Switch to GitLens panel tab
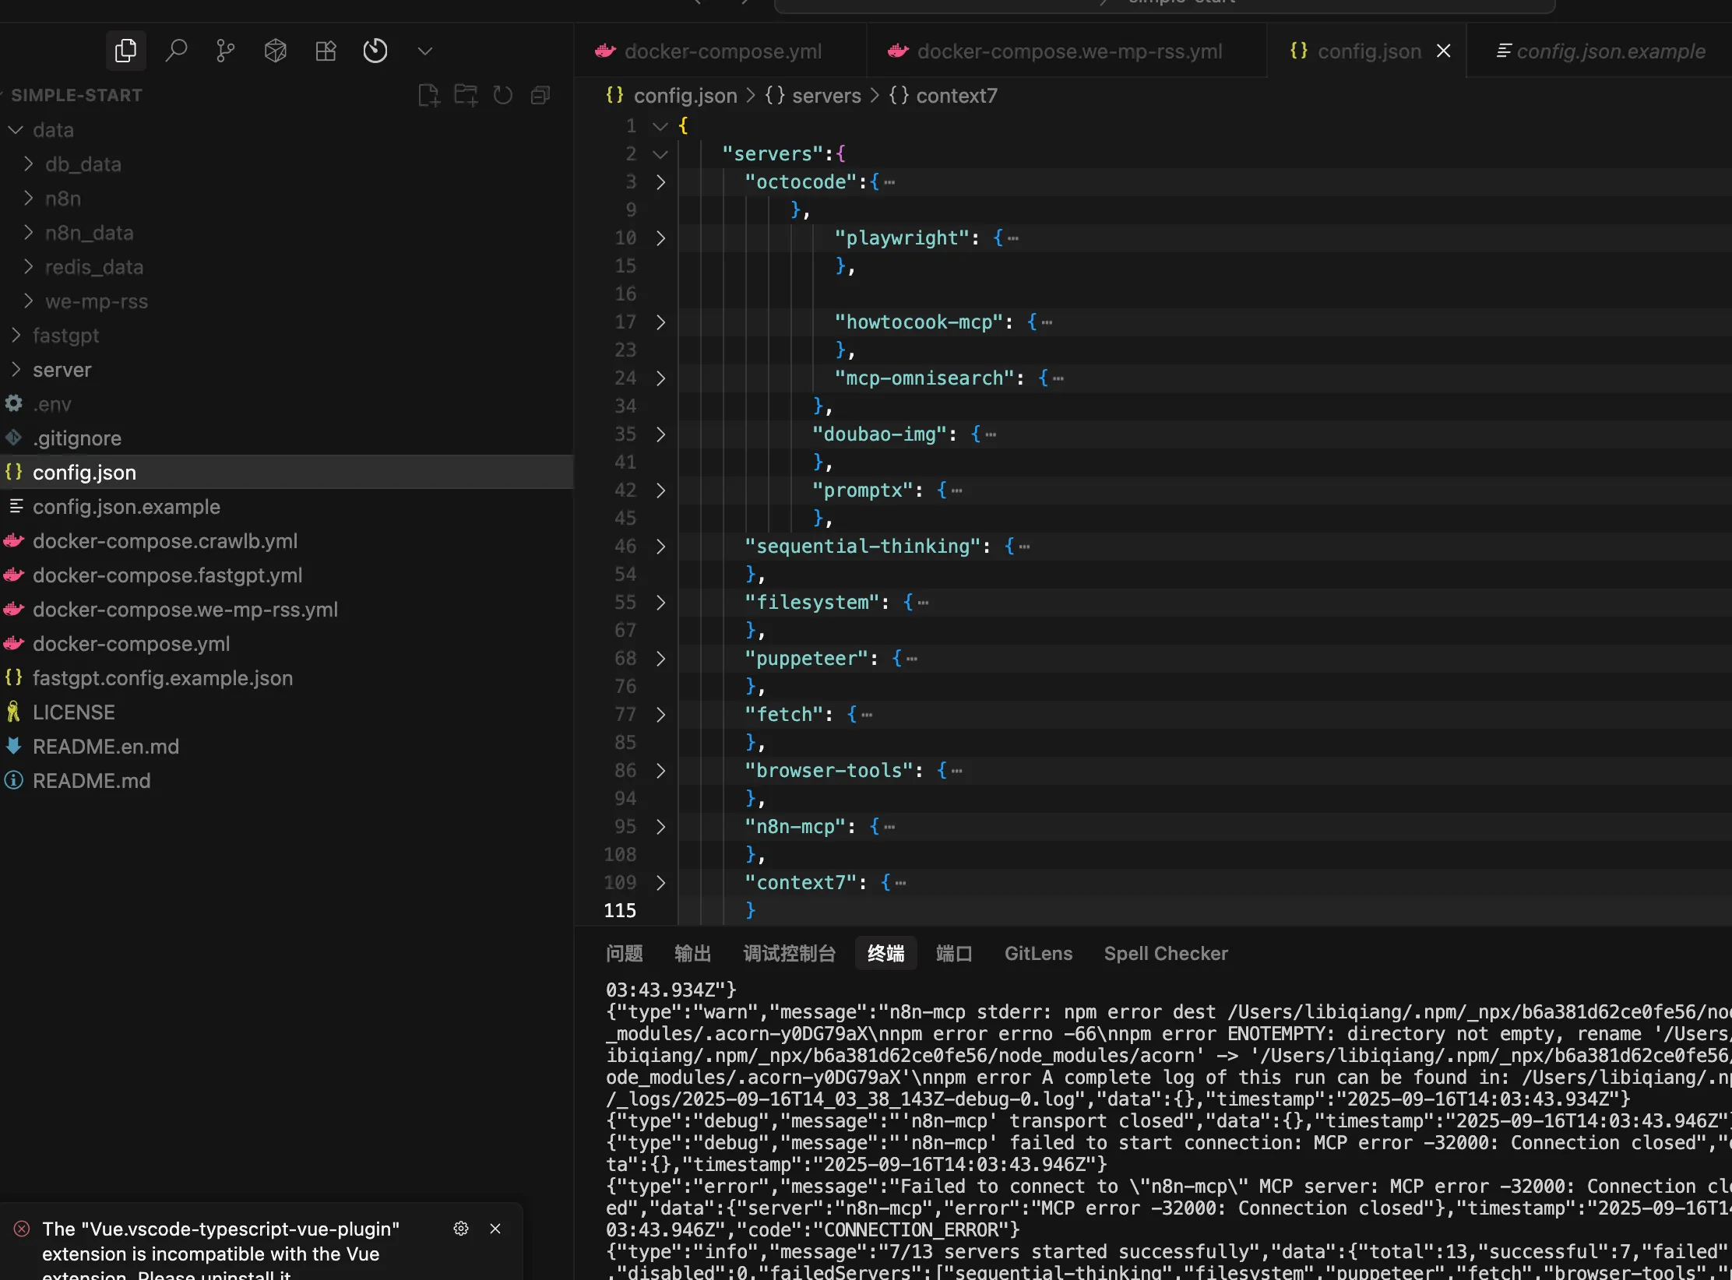This screenshot has height=1280, width=1732. (x=1038, y=954)
